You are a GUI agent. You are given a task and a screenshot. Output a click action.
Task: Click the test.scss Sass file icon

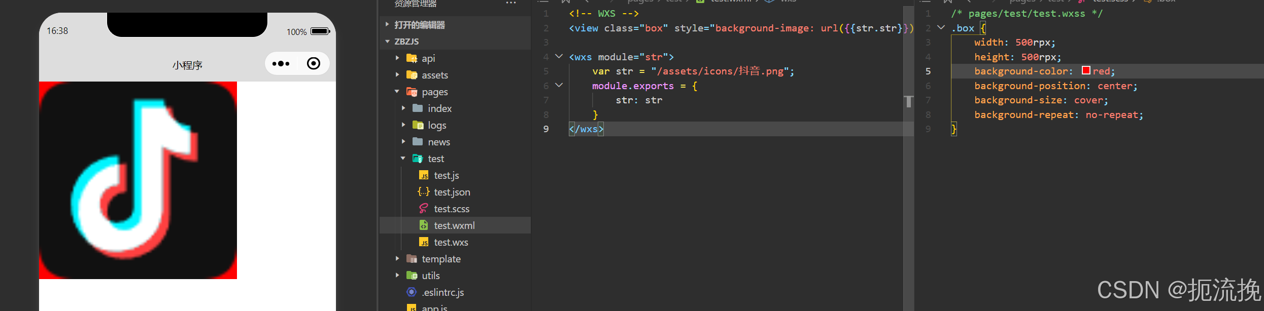pyautogui.click(x=424, y=209)
